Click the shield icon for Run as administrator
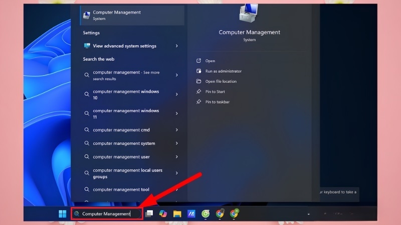 (198, 71)
